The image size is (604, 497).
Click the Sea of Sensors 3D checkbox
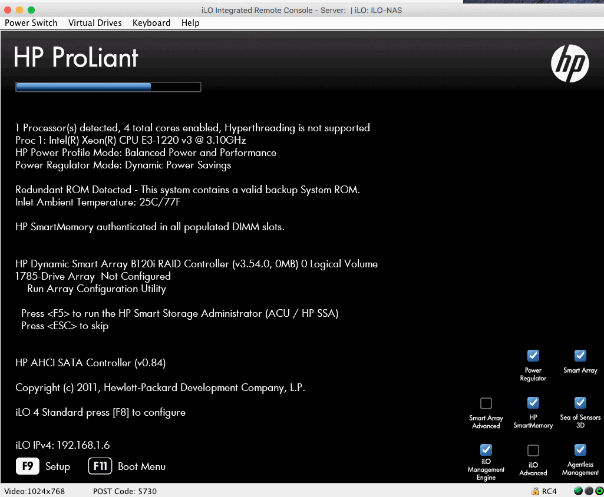pos(580,403)
